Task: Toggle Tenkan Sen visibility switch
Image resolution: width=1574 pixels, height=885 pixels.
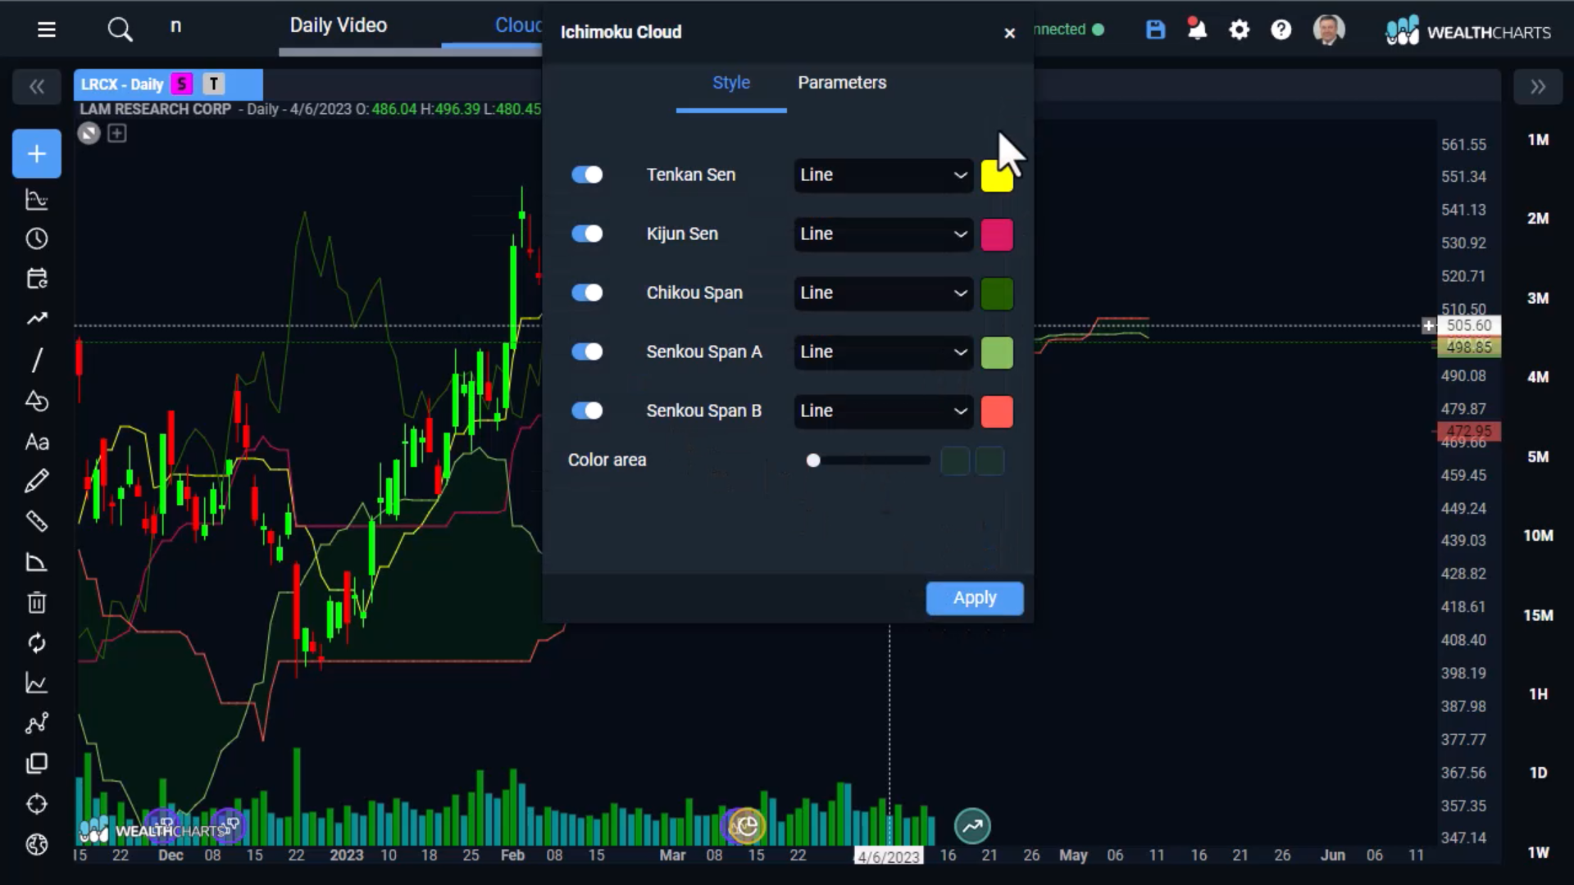Action: (x=587, y=175)
